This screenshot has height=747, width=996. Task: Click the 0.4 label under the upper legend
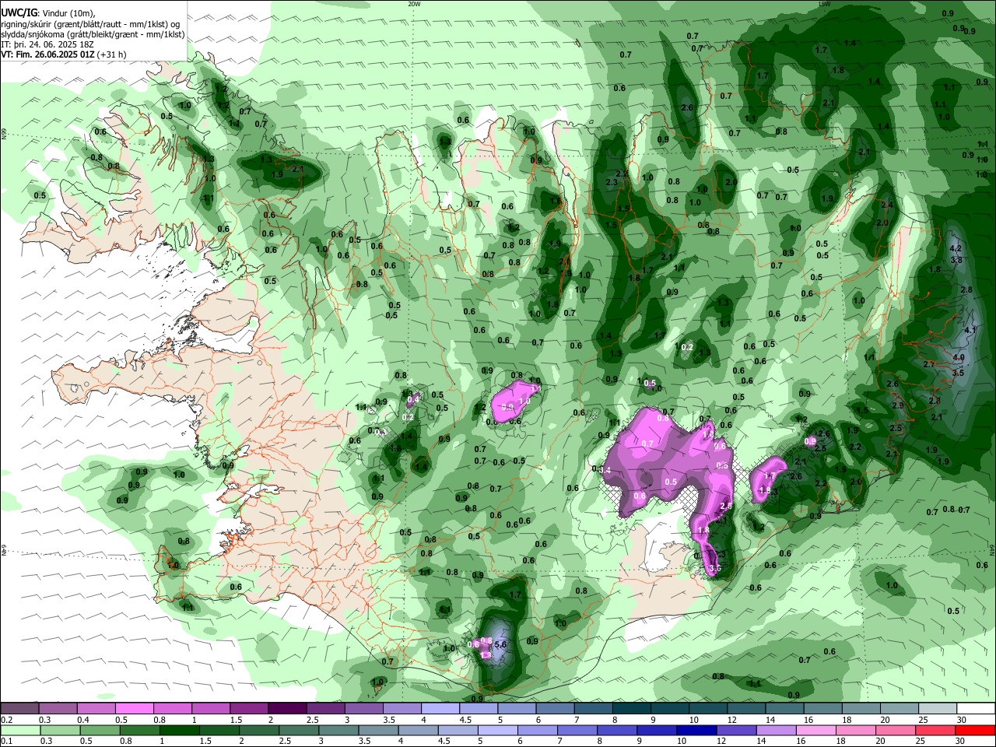coord(83,720)
